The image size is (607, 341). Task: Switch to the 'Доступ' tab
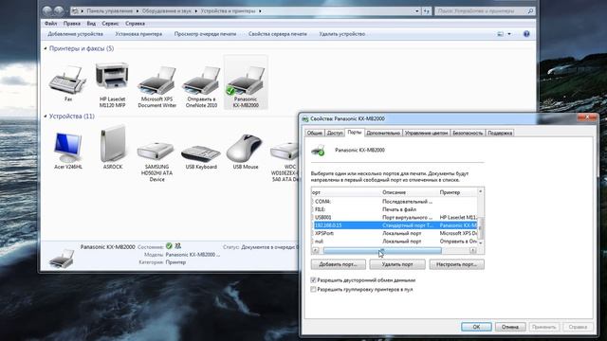[335, 133]
